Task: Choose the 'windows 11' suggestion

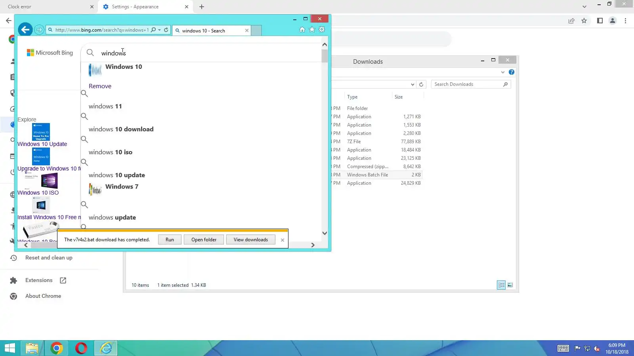Action: pyautogui.click(x=105, y=106)
